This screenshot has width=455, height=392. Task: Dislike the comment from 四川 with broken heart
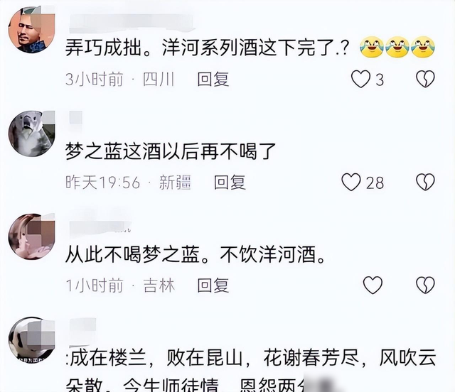coord(425,79)
